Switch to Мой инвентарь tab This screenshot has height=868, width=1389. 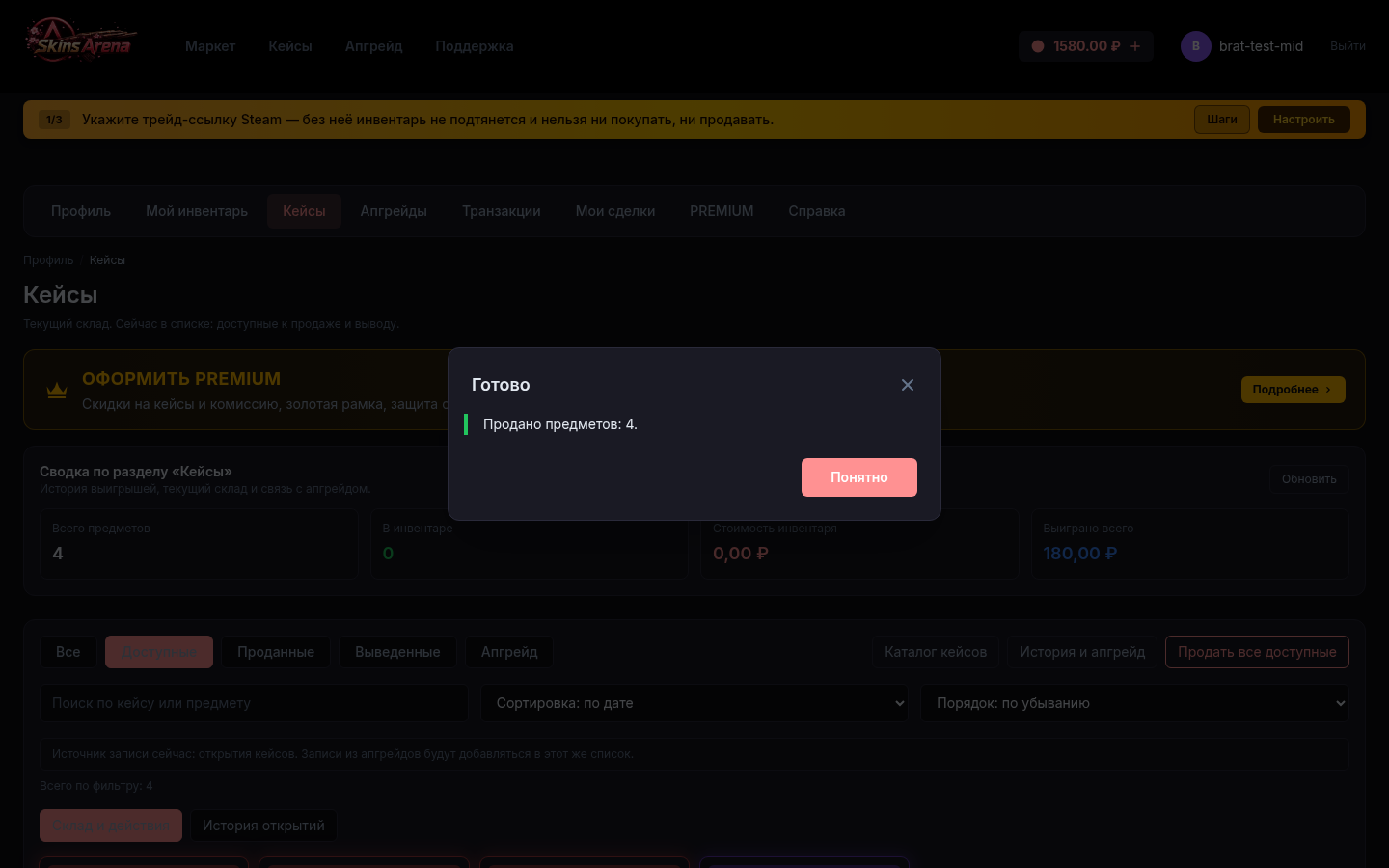pyautogui.click(x=197, y=211)
